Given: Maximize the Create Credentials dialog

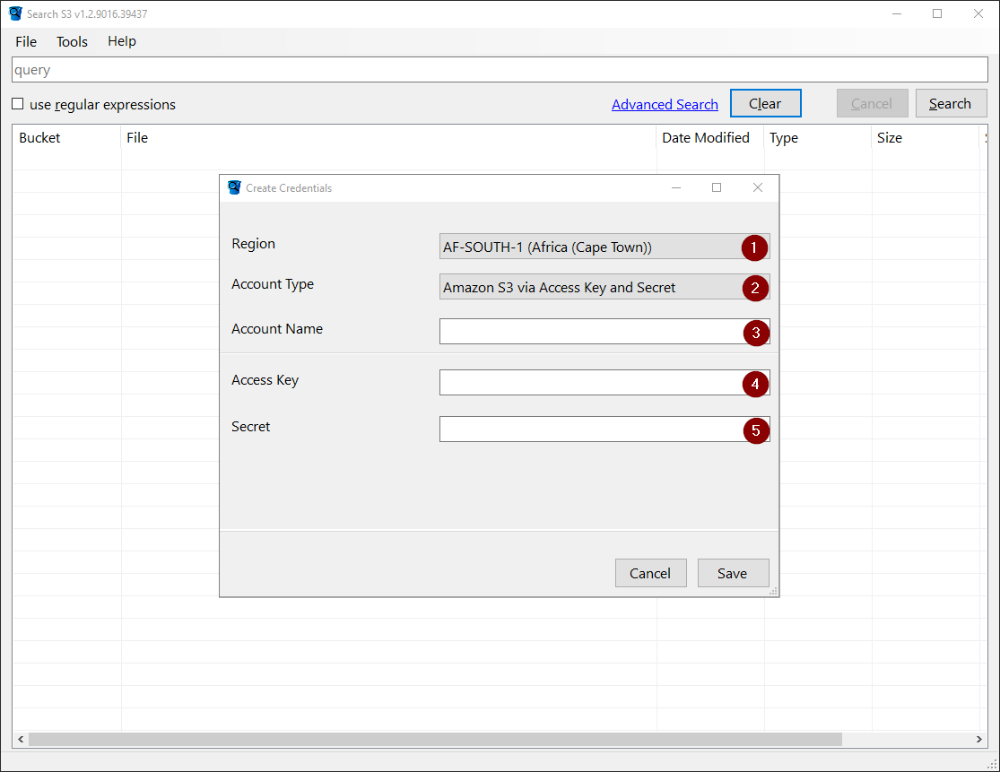Looking at the screenshot, I should (717, 187).
